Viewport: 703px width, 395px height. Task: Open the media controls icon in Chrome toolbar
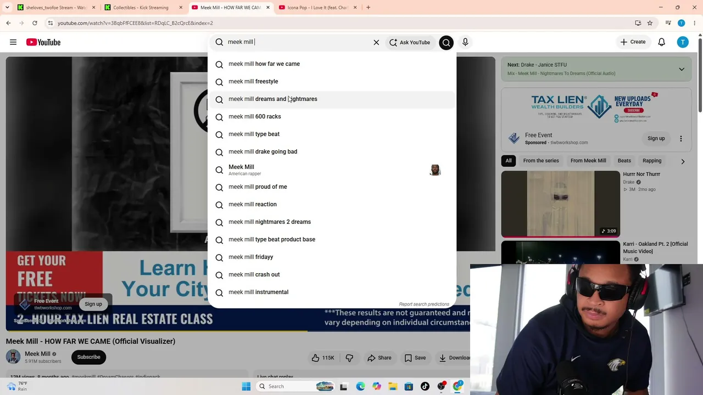[x=668, y=23]
